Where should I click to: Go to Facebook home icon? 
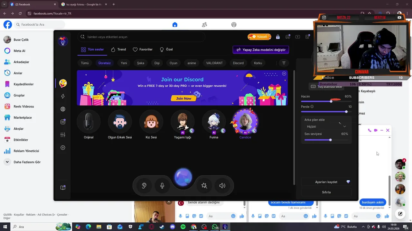point(175,25)
